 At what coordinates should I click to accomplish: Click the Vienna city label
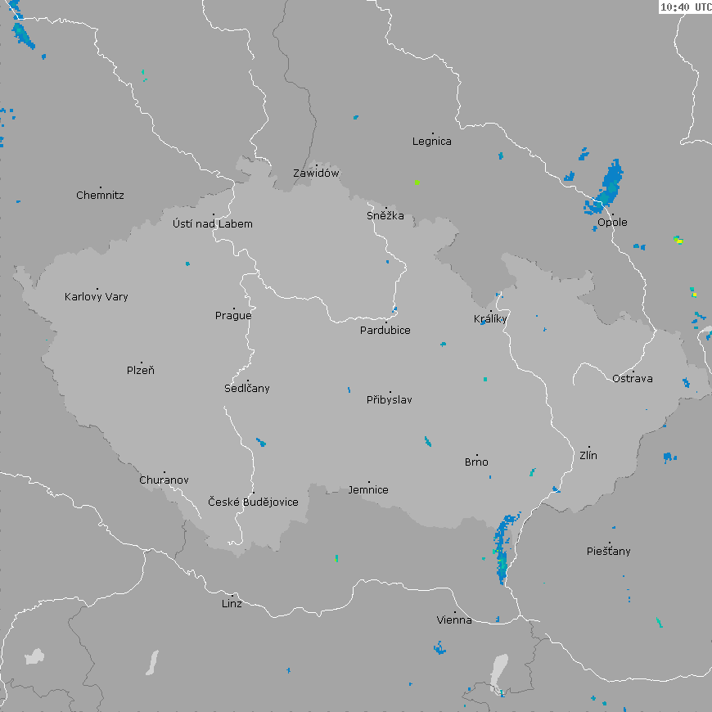click(x=454, y=620)
